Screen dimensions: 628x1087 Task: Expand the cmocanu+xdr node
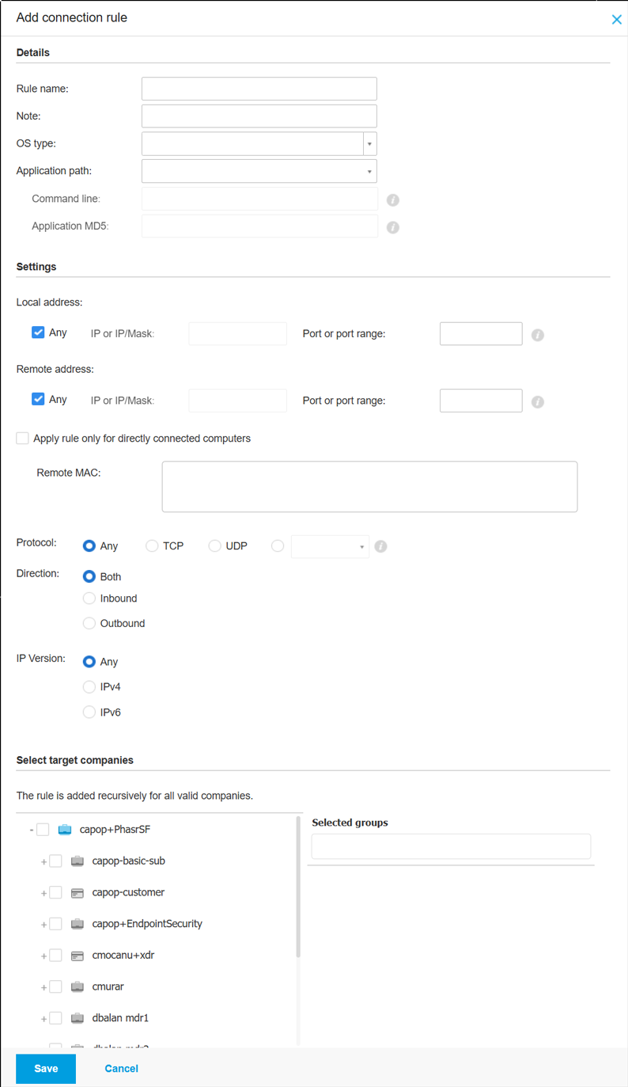[44, 956]
